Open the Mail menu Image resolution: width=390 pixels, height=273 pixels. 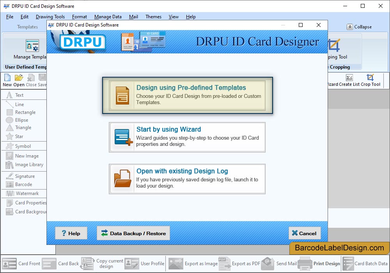click(133, 17)
